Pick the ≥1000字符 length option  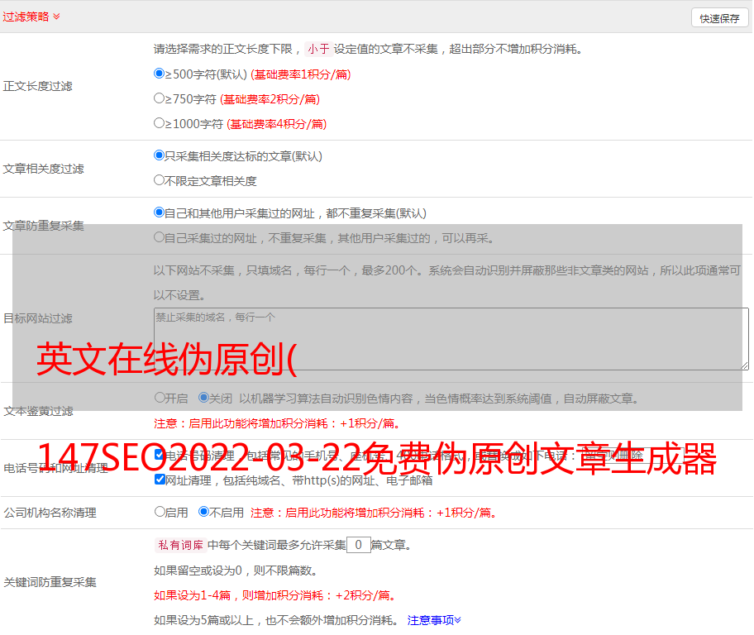(159, 123)
